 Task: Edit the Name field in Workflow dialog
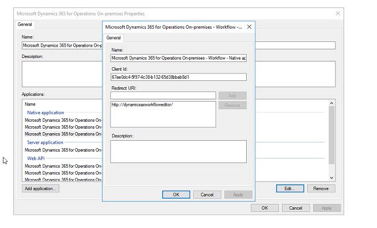pyautogui.click(x=178, y=58)
